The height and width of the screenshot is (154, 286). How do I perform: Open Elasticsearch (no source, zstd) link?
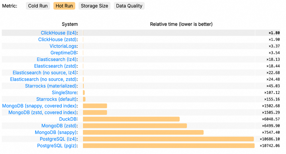coord(43,79)
